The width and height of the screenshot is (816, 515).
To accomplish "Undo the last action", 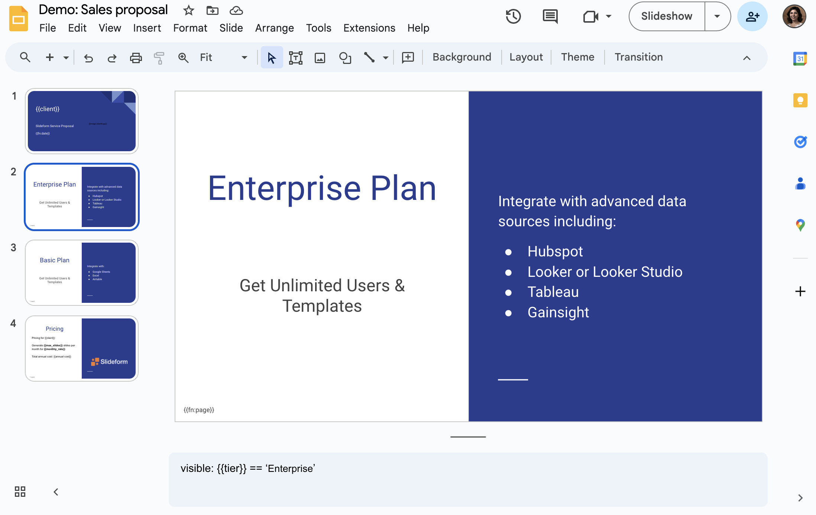I will (x=88, y=58).
